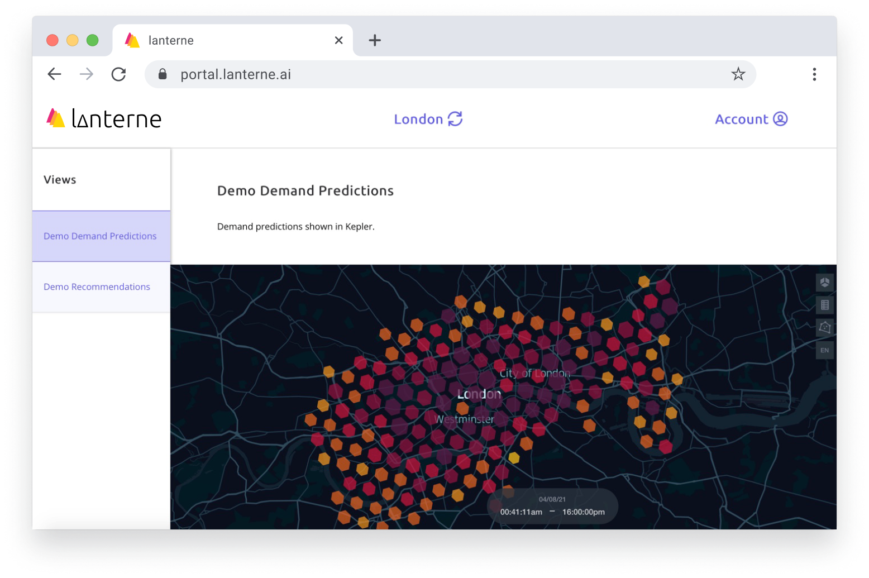This screenshot has width=869, height=578.
Task: Open the 04/08/21 time range filter control
Action: [552, 505]
